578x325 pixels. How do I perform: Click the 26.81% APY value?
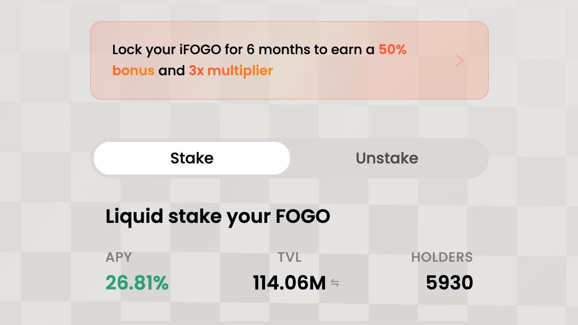click(137, 283)
